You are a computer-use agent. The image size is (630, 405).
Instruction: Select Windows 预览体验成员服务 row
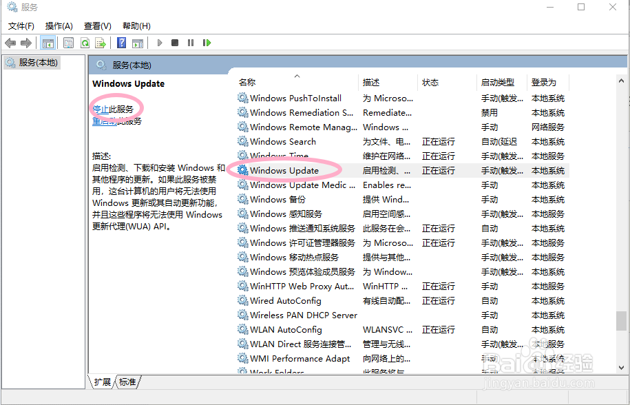(x=402, y=271)
